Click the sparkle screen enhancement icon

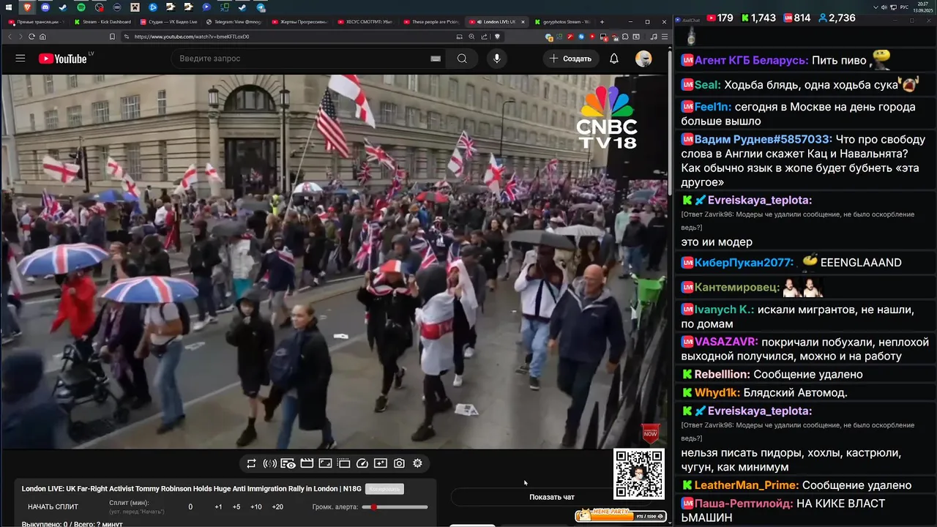(381, 463)
